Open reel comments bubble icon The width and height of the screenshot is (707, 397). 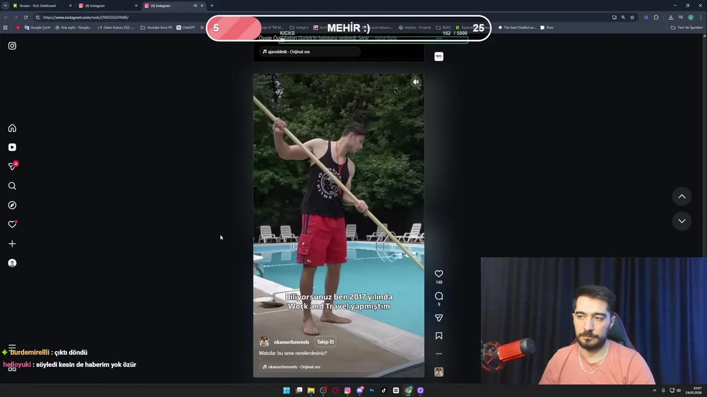point(439,296)
